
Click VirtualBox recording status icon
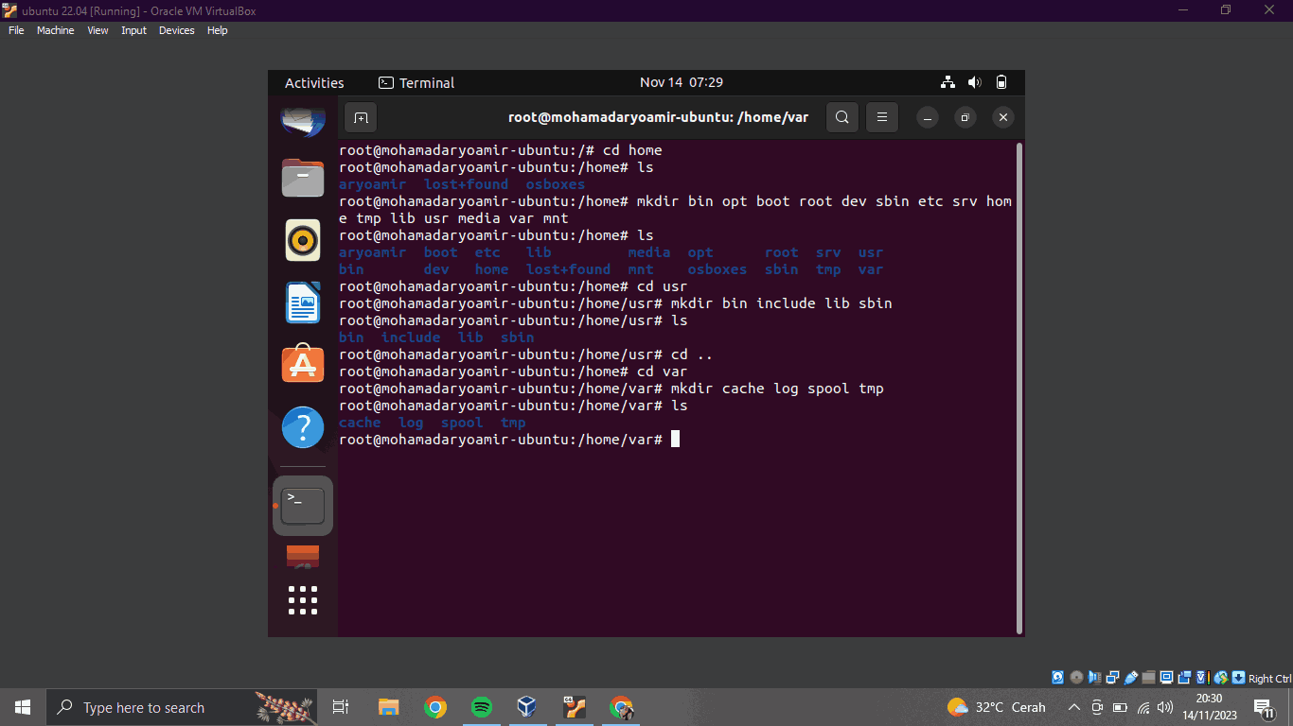pyautogui.click(x=1185, y=678)
